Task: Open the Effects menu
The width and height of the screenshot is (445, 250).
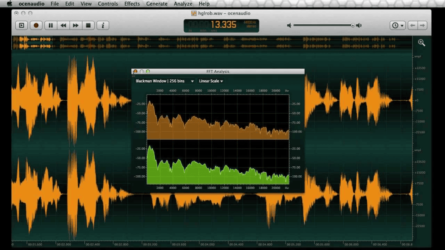Action: pyautogui.click(x=132, y=3)
